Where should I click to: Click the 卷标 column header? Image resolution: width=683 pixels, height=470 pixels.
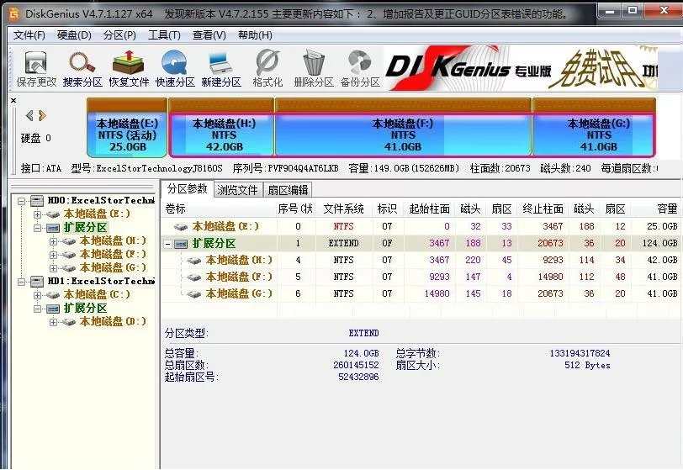[219, 209]
